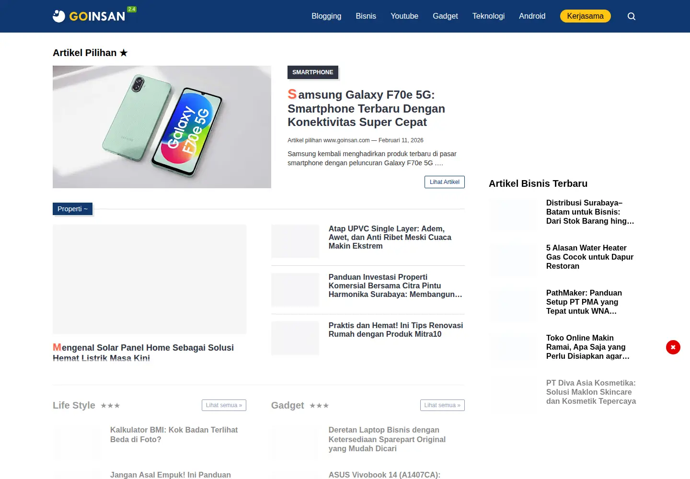This screenshot has height=479, width=690.
Task: Open the Galaxy F70e 5G phone image
Action: pos(162,127)
